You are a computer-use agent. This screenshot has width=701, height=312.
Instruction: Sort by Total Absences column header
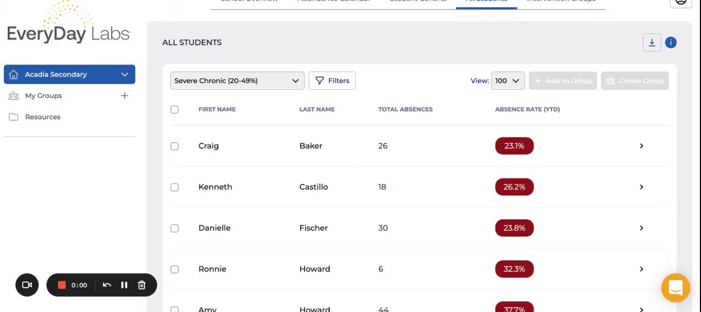[405, 109]
